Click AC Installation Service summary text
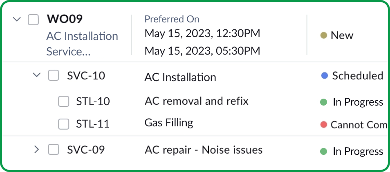 [82, 44]
